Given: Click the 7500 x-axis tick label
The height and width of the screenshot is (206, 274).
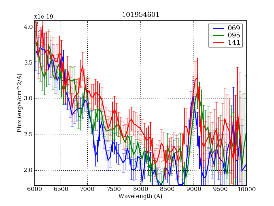Looking at the screenshot, I should 114,189.
